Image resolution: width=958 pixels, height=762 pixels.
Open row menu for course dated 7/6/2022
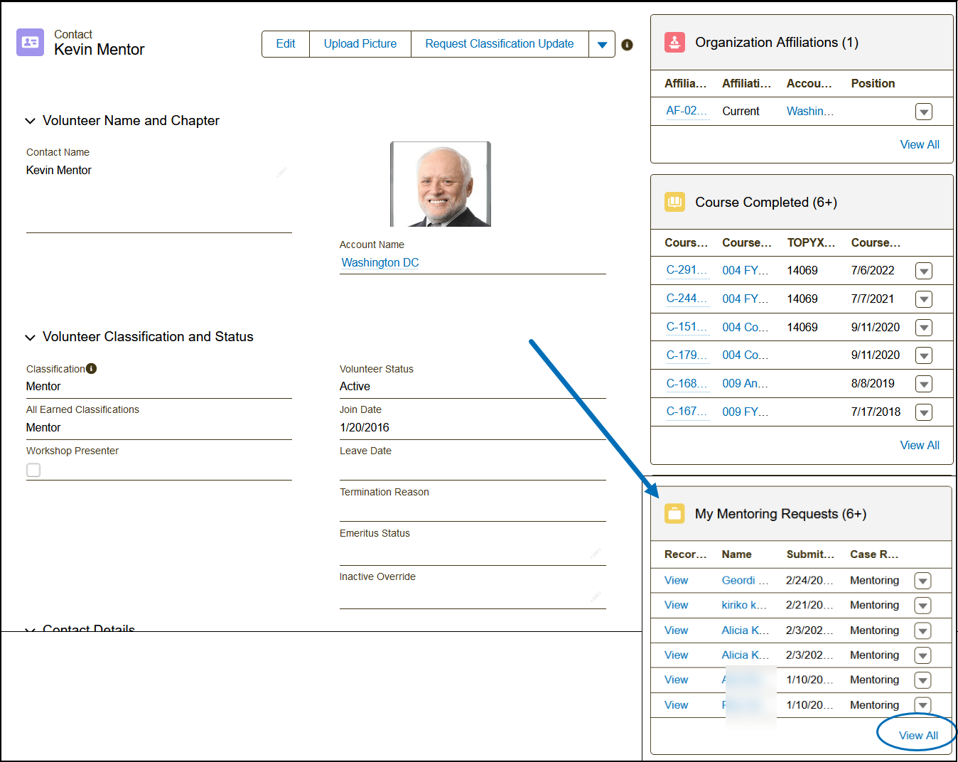(x=923, y=271)
